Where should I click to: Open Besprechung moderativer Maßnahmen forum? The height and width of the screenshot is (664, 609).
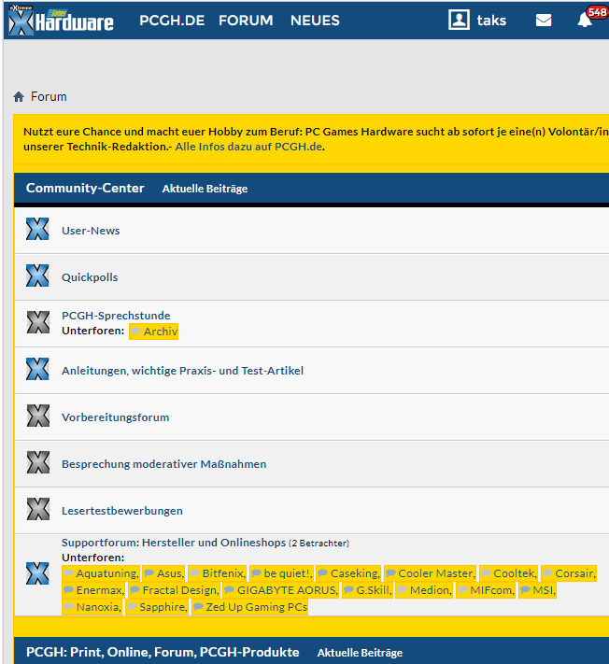(163, 464)
